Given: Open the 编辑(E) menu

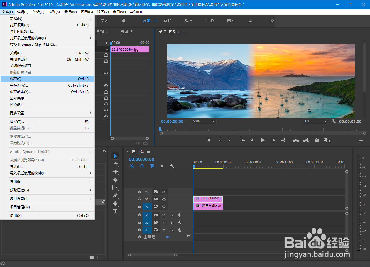Looking at the screenshot, I should pos(23,12).
